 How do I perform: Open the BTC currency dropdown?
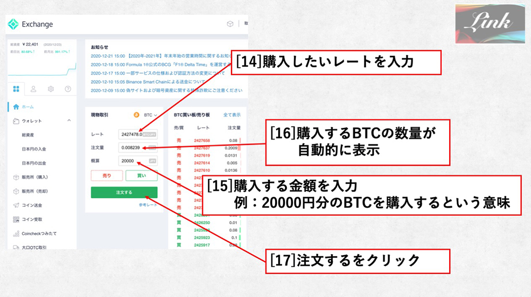pos(150,115)
